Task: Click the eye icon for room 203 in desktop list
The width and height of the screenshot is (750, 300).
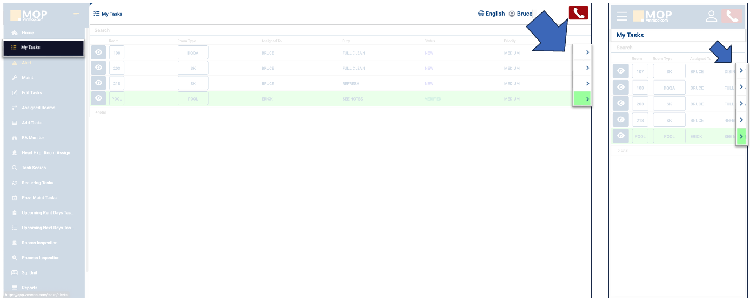Action: pyautogui.click(x=98, y=68)
